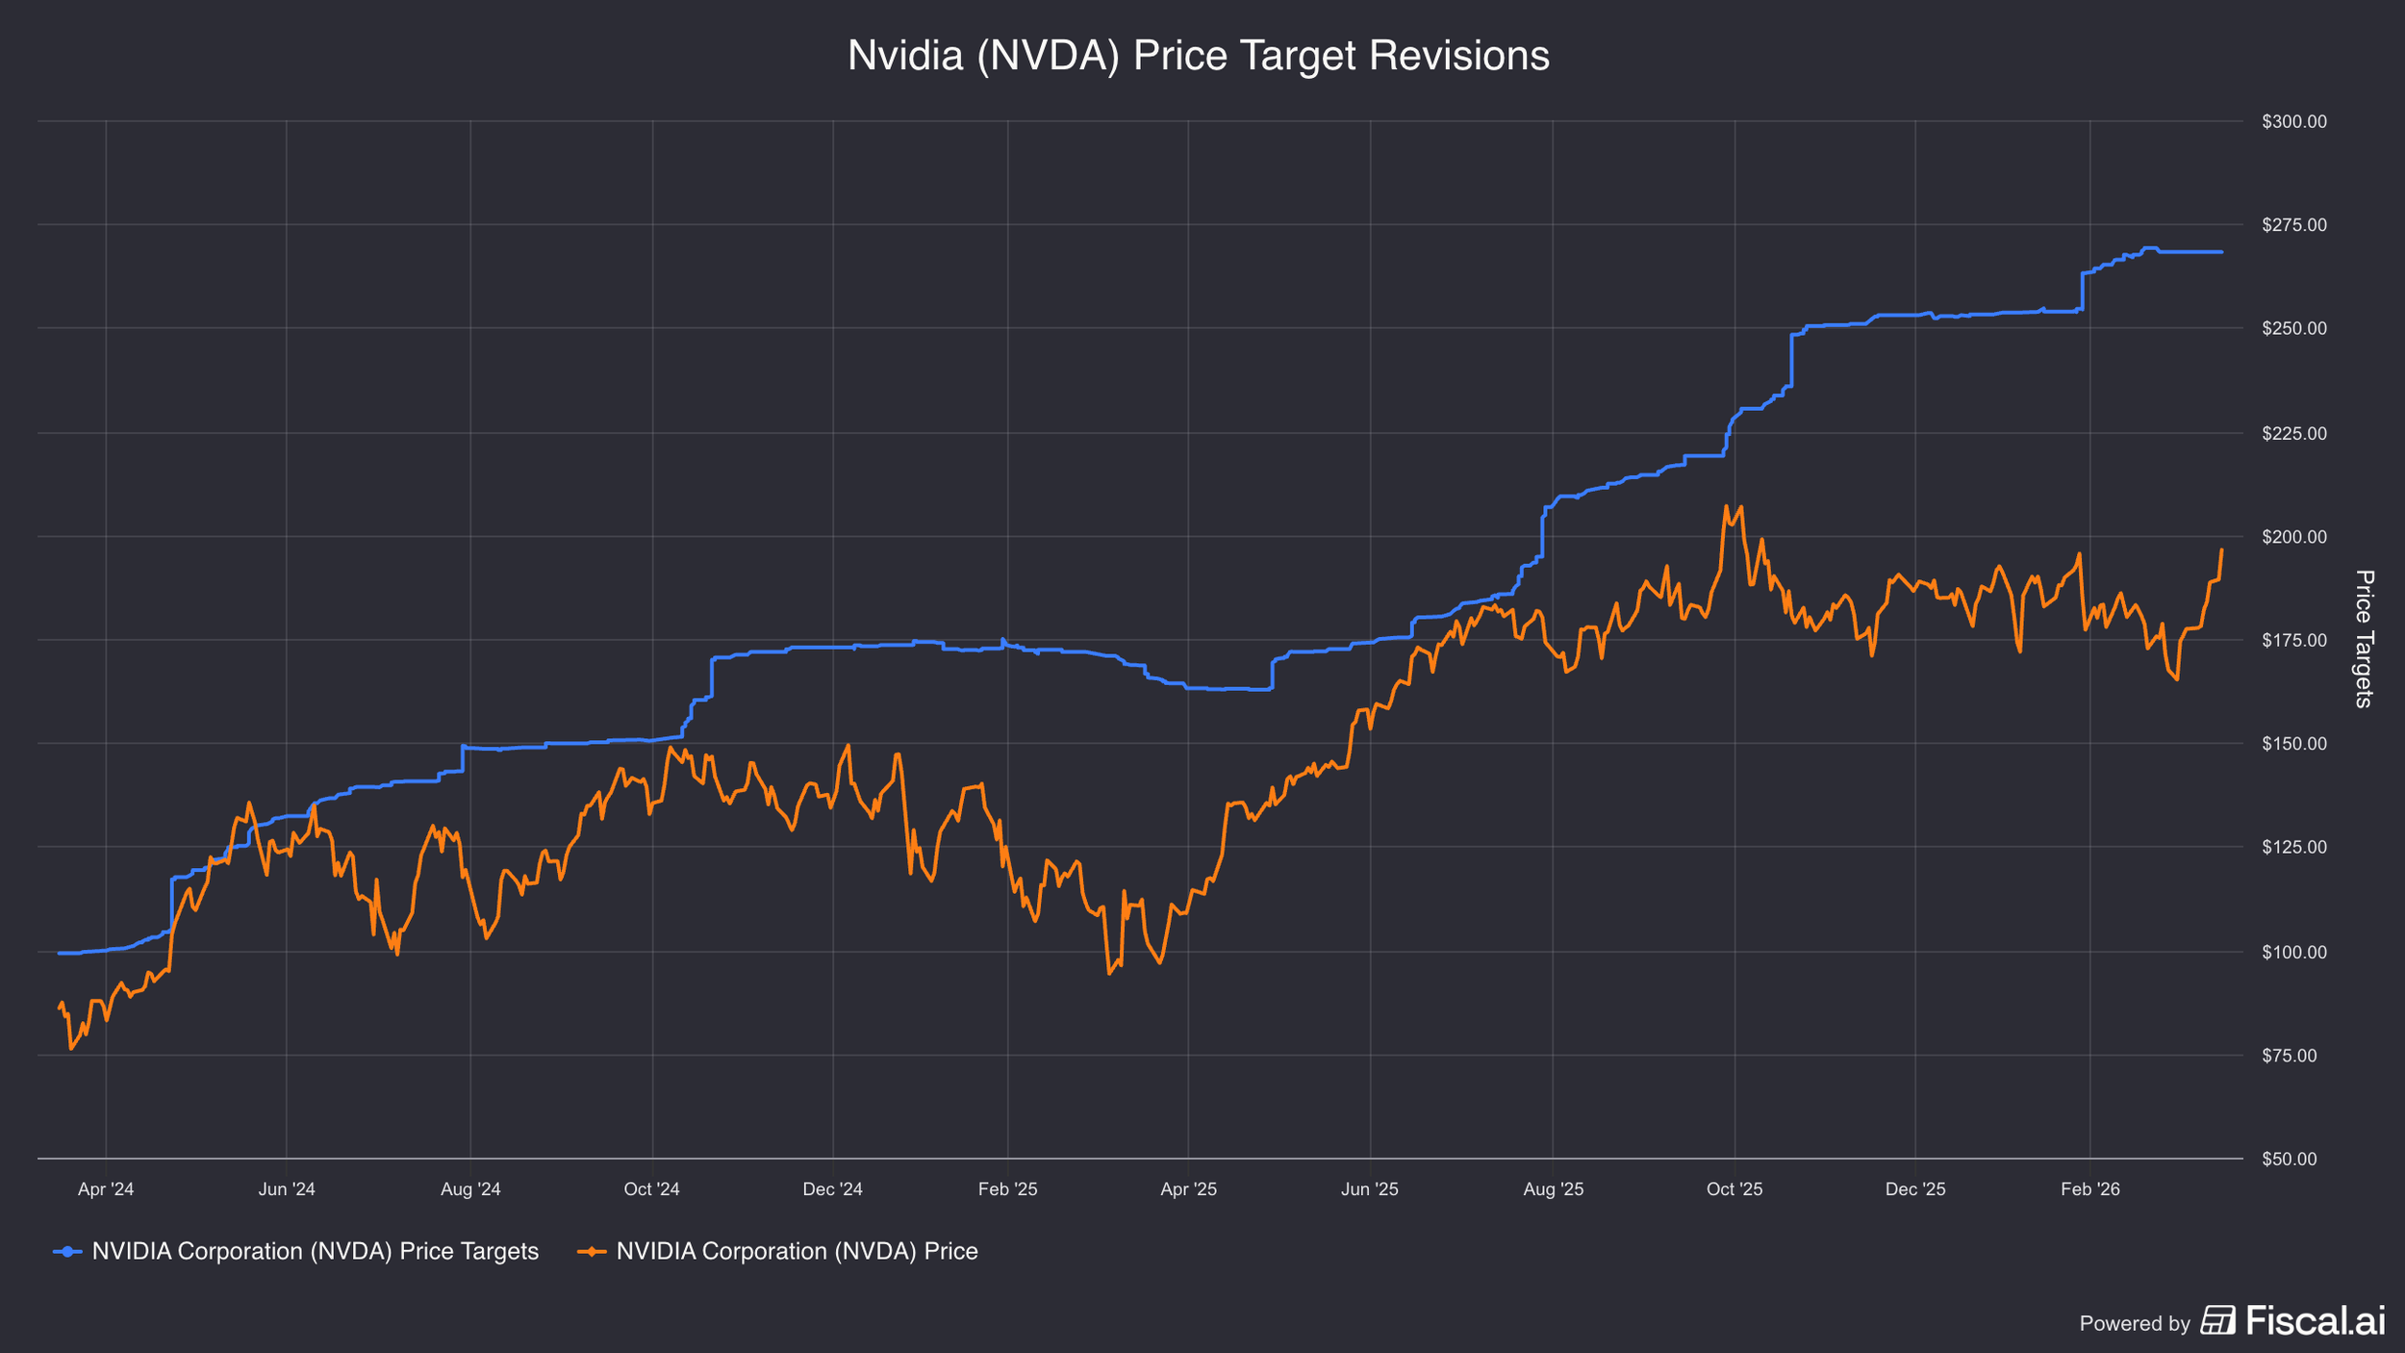The image size is (2405, 1353).
Task: Open the Fiscal.ai link
Action: click(x=2316, y=1320)
